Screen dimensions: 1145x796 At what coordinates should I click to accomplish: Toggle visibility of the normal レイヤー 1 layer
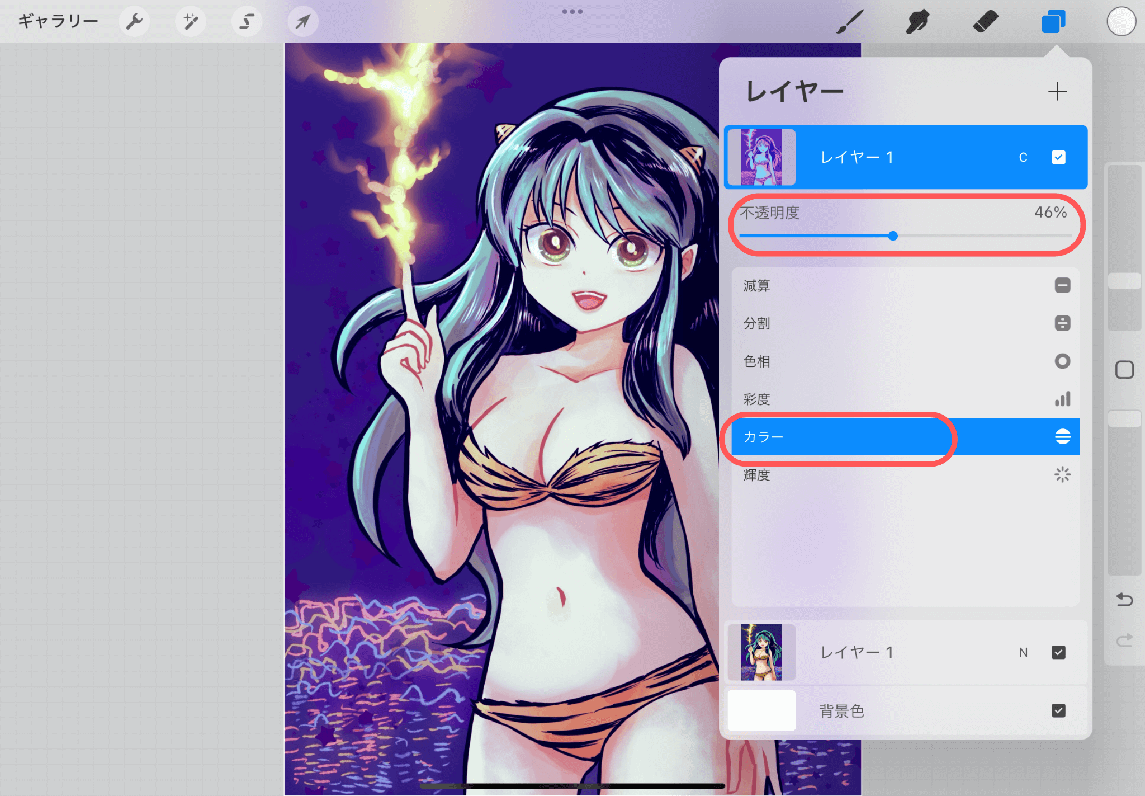1058,652
